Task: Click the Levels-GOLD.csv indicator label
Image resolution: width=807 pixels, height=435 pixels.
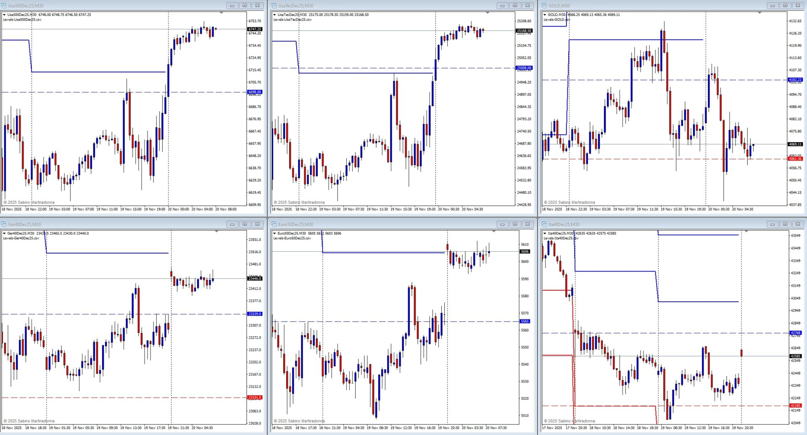Action: click(x=556, y=20)
